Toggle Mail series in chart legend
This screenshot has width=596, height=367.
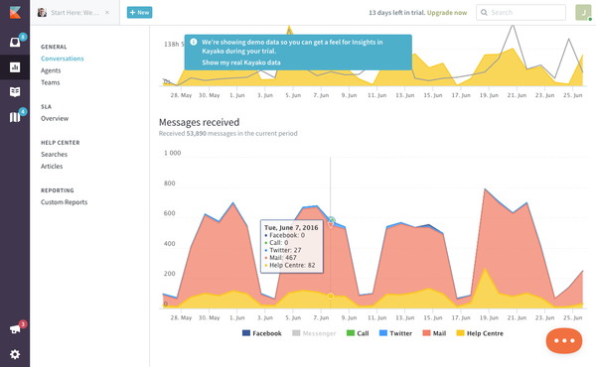(x=434, y=333)
